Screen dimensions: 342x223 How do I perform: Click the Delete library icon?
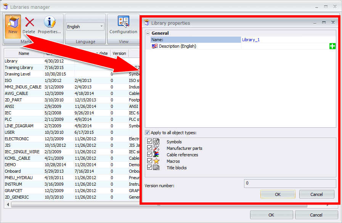point(29,25)
